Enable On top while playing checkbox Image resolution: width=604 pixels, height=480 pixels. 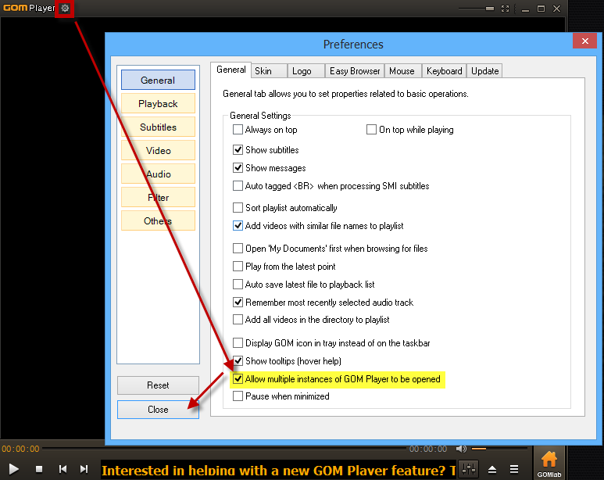tap(371, 130)
